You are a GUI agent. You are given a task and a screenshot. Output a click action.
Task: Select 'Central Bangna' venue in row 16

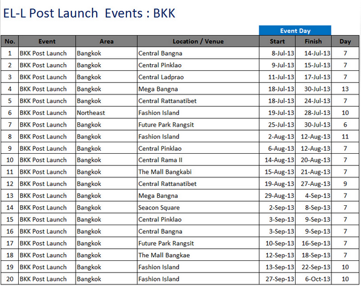click(198, 231)
